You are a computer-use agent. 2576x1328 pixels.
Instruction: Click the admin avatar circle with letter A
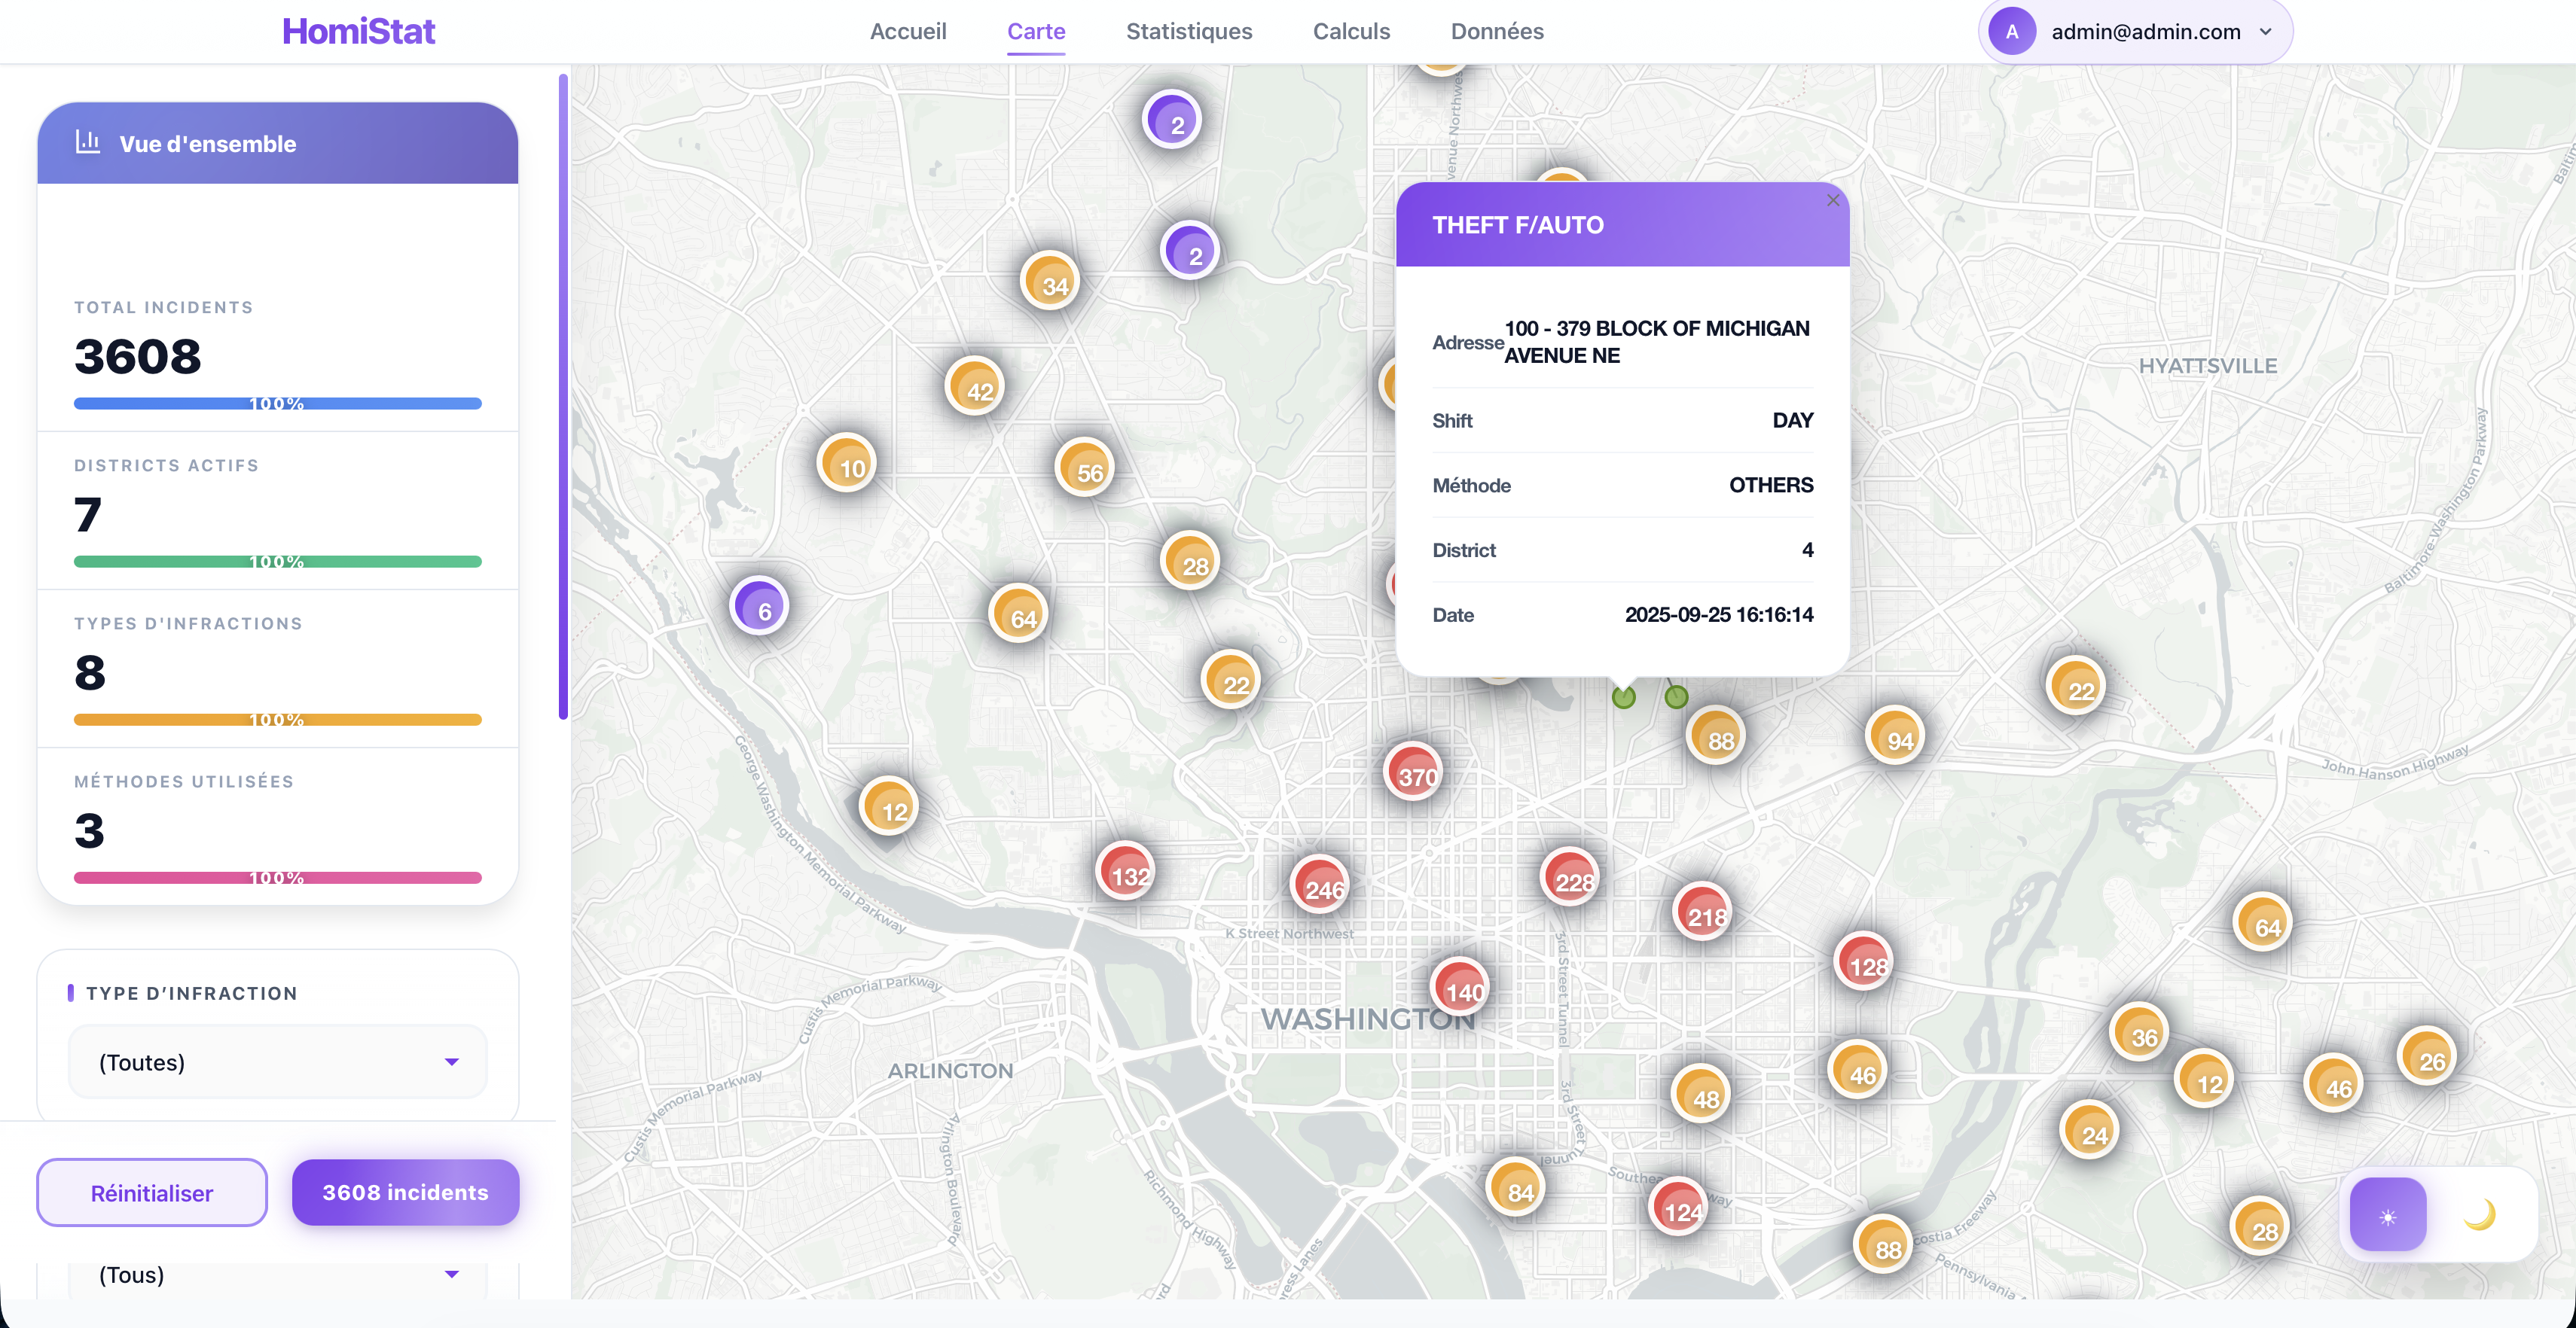(2012, 32)
